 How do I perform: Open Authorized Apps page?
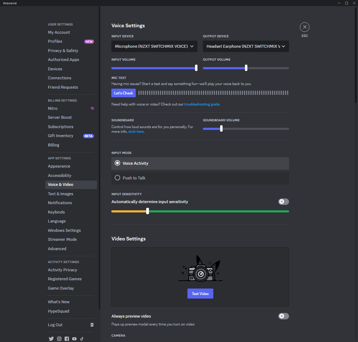(x=71, y=60)
